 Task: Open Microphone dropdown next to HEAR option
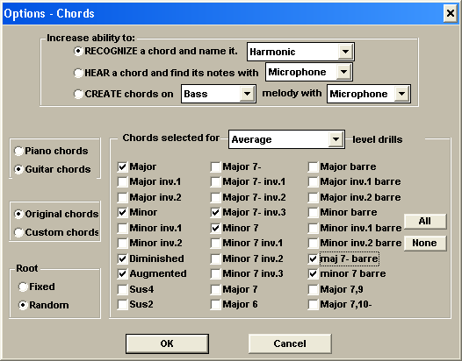pos(309,72)
